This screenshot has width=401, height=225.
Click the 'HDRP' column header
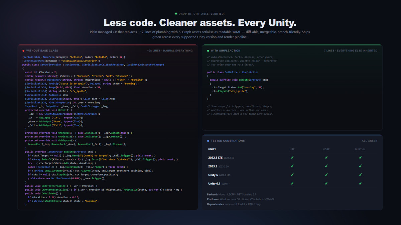326,149
